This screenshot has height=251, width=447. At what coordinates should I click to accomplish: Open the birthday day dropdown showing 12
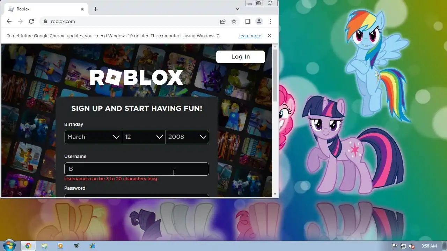[144, 137]
